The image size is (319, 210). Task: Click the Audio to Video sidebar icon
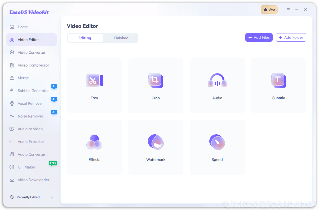[x=12, y=129]
